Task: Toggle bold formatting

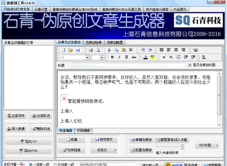Action: point(112,57)
